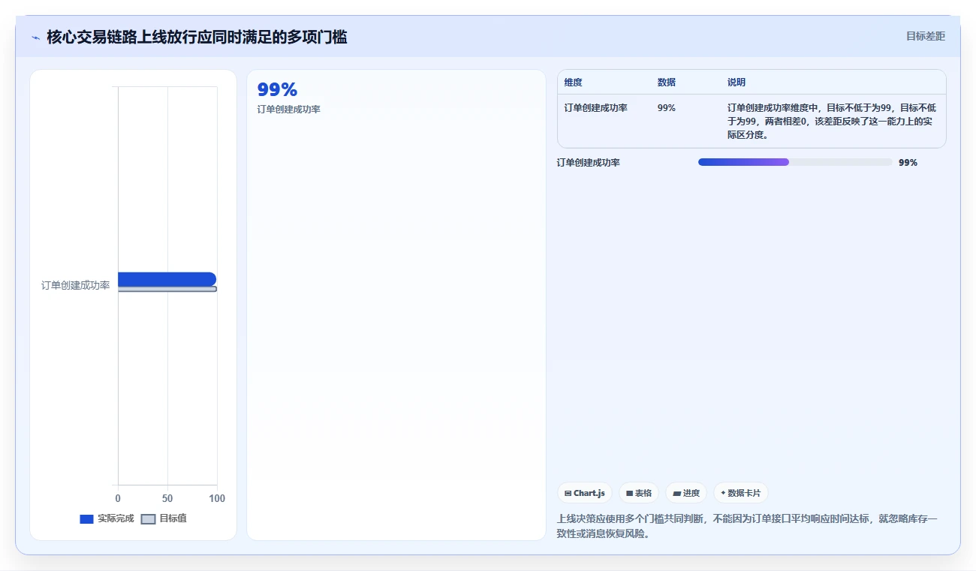
Task: Toggle the 目标值 legend entry
Action: (164, 518)
